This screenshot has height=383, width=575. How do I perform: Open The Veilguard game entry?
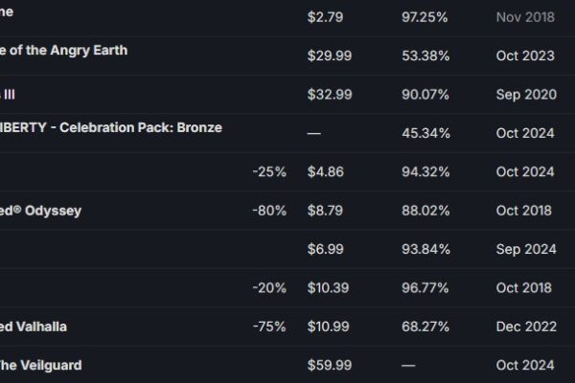coord(40,366)
